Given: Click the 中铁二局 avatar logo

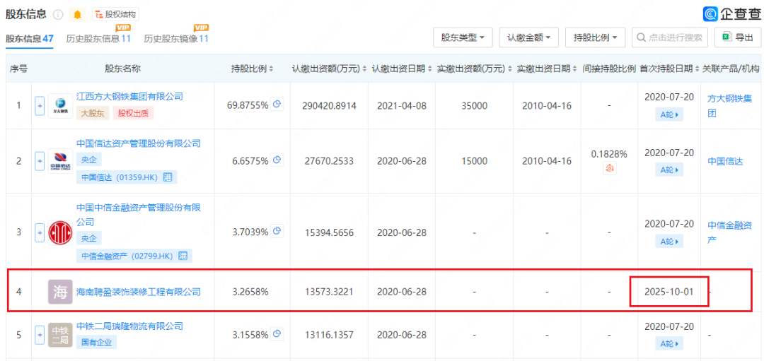Looking at the screenshot, I should (60, 335).
